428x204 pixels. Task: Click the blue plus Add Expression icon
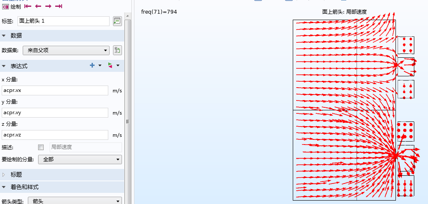pyautogui.click(x=92, y=65)
